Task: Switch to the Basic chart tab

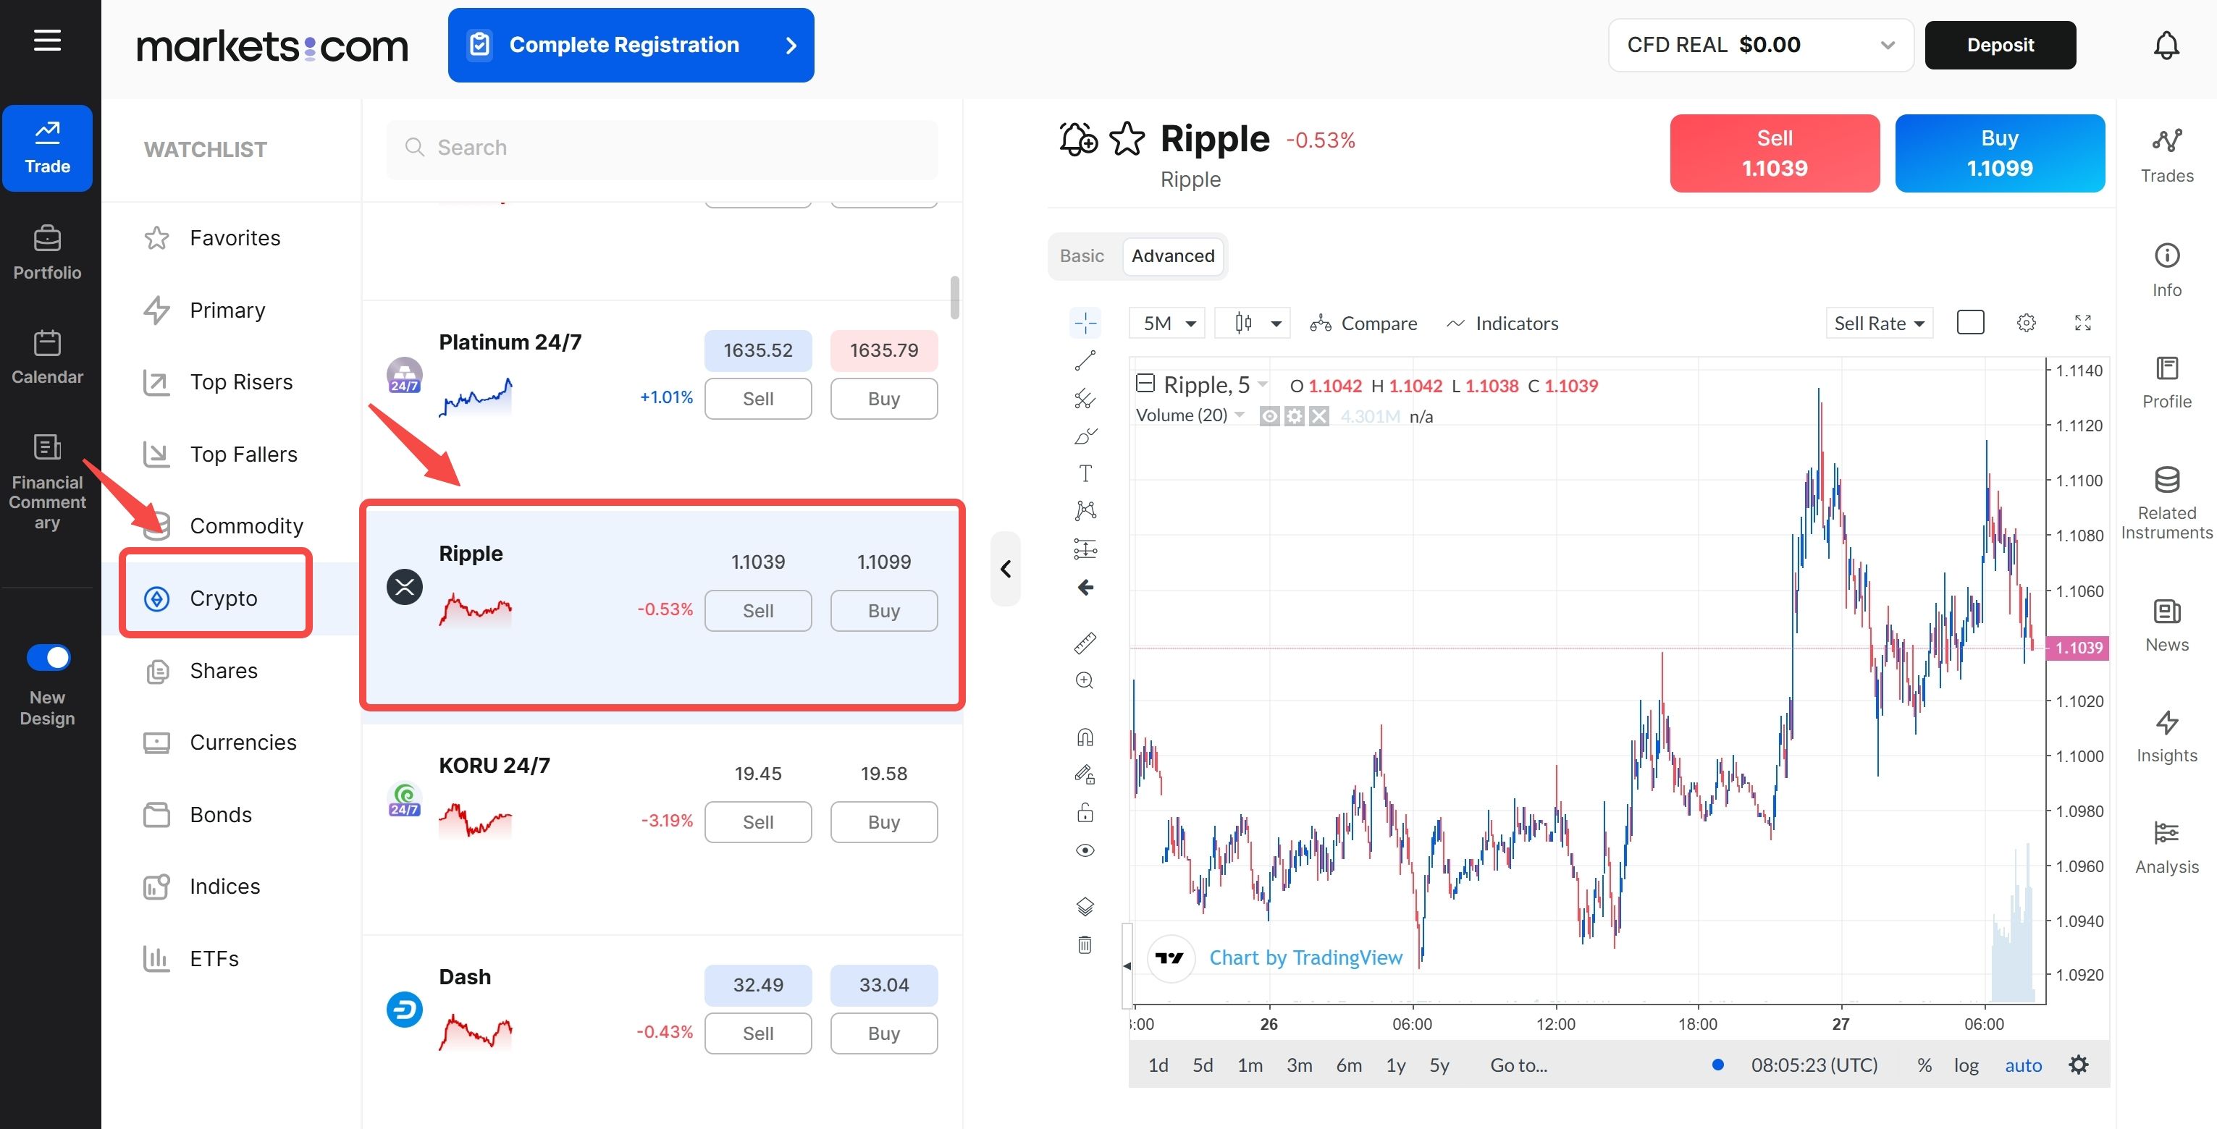Action: 1081,255
